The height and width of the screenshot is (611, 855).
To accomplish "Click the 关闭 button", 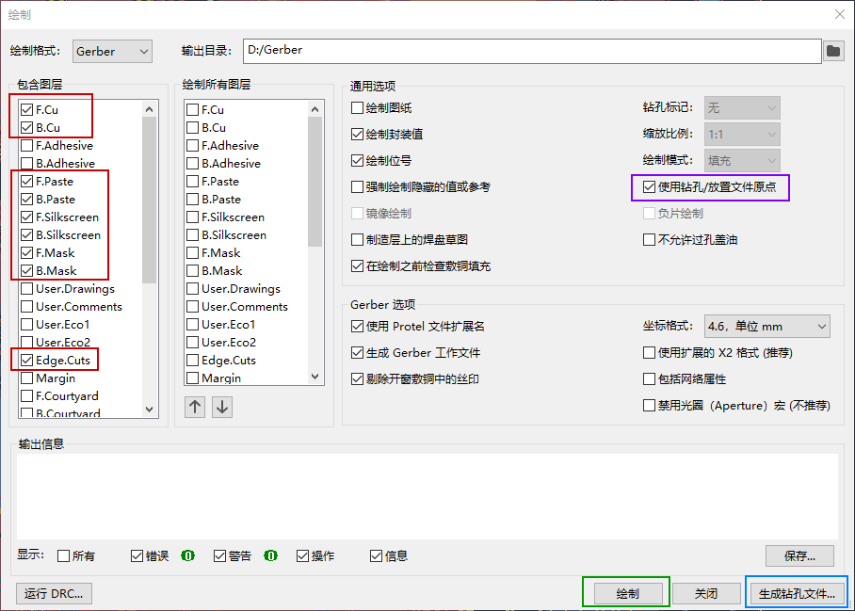I will click(x=706, y=593).
